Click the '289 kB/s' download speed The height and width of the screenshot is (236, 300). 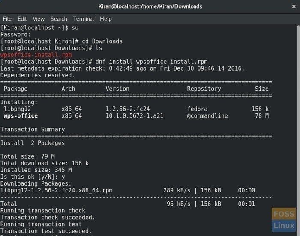coord(177,190)
